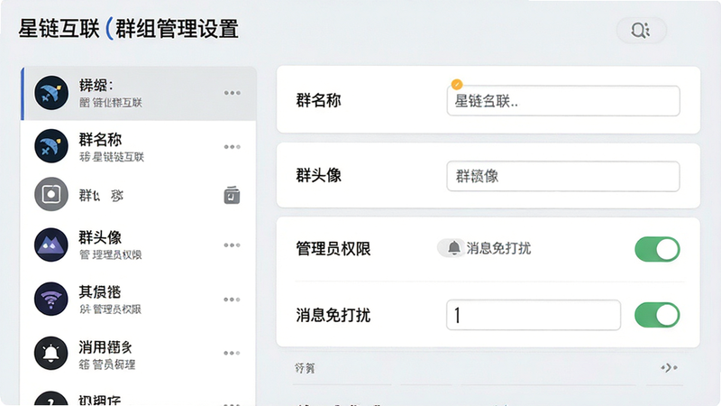Open the three-dot menu on the bell-icon row

(233, 353)
